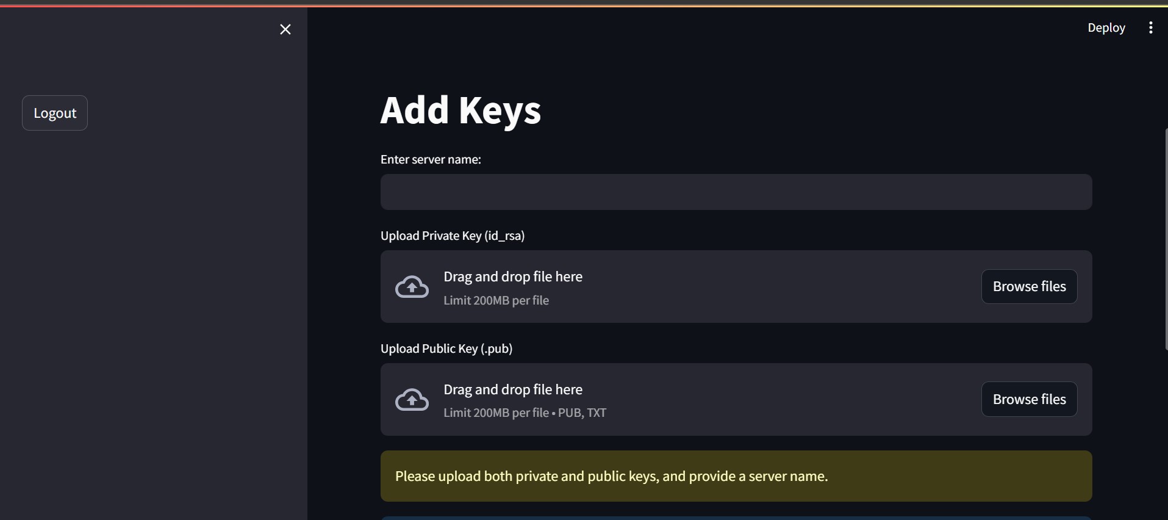1168x520 pixels.
Task: Open the three-dot main menu
Action: point(1150,27)
